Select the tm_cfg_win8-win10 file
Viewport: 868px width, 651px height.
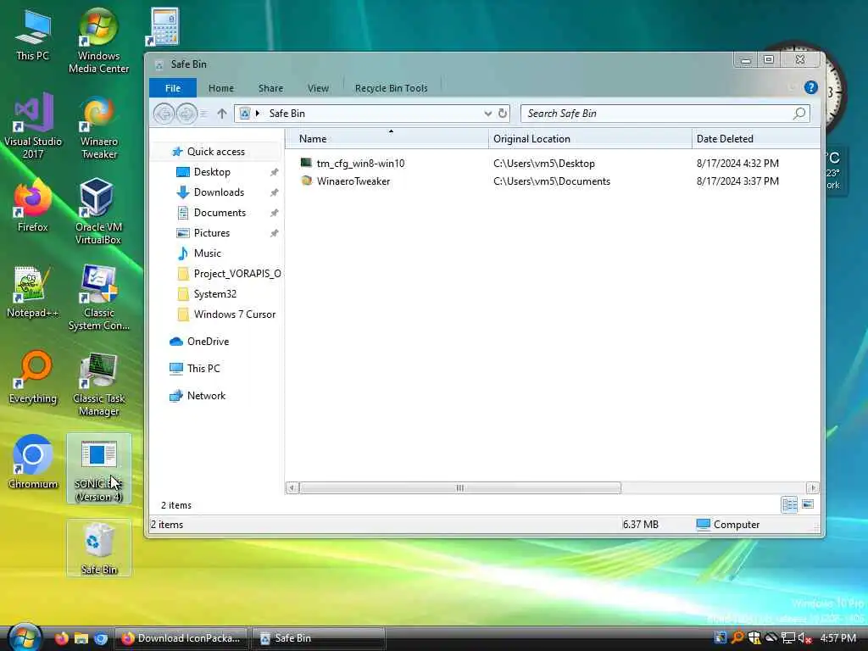[x=359, y=164]
